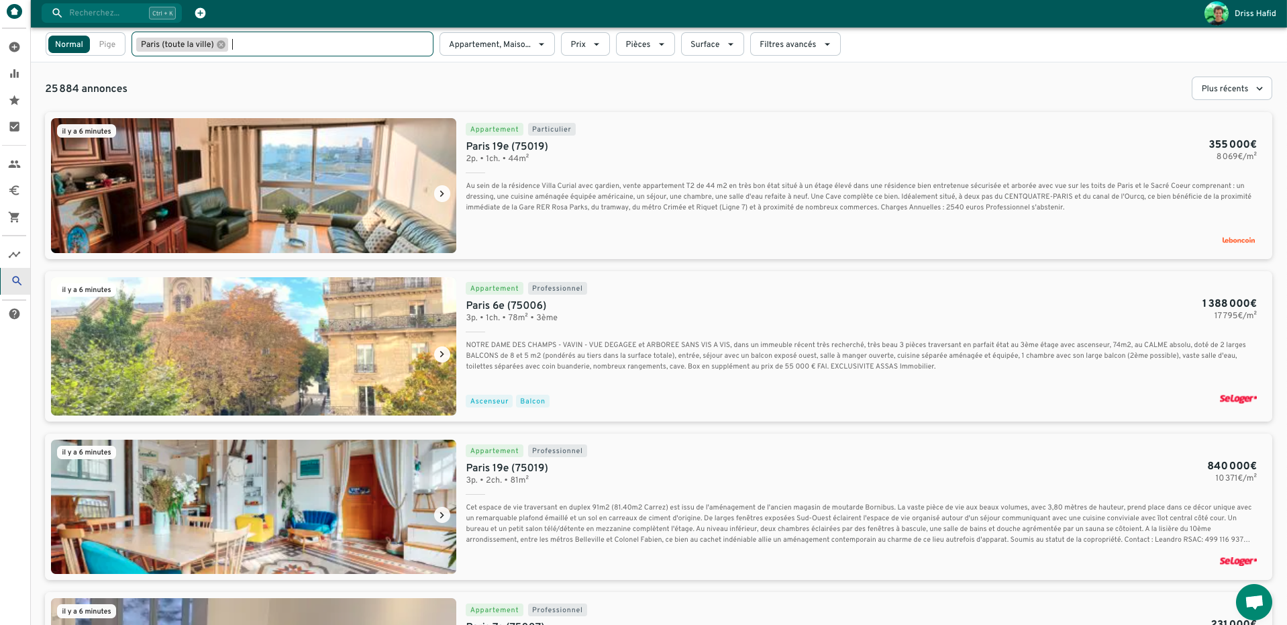1287x625 pixels.
Task: Click the Ctrl + K shortcut badge
Action: coord(162,13)
